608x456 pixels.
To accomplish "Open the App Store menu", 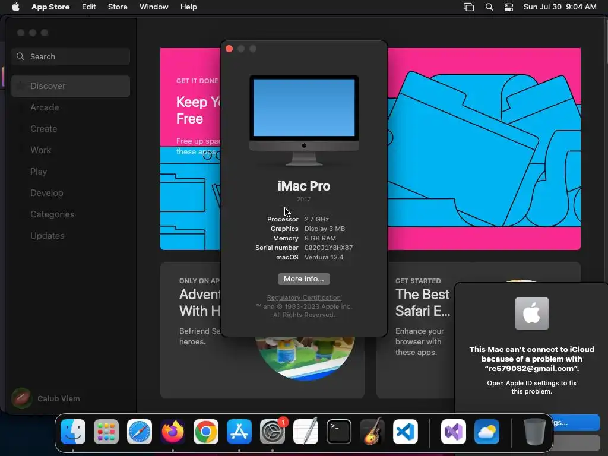I will pos(50,7).
